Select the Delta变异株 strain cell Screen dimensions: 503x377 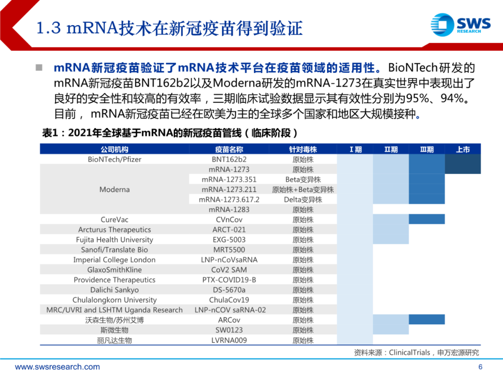(x=303, y=199)
